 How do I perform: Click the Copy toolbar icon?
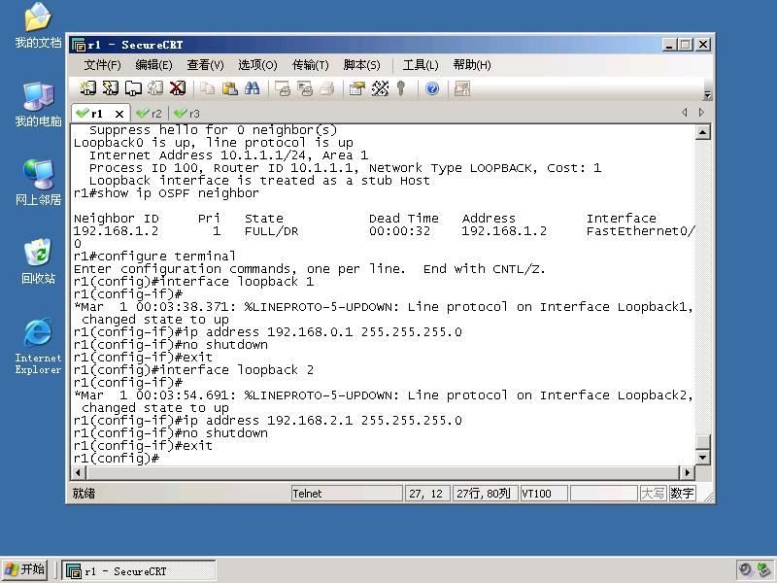[x=207, y=88]
